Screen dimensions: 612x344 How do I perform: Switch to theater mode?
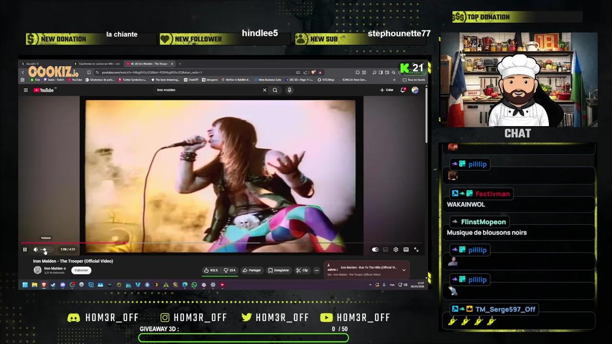[406, 249]
